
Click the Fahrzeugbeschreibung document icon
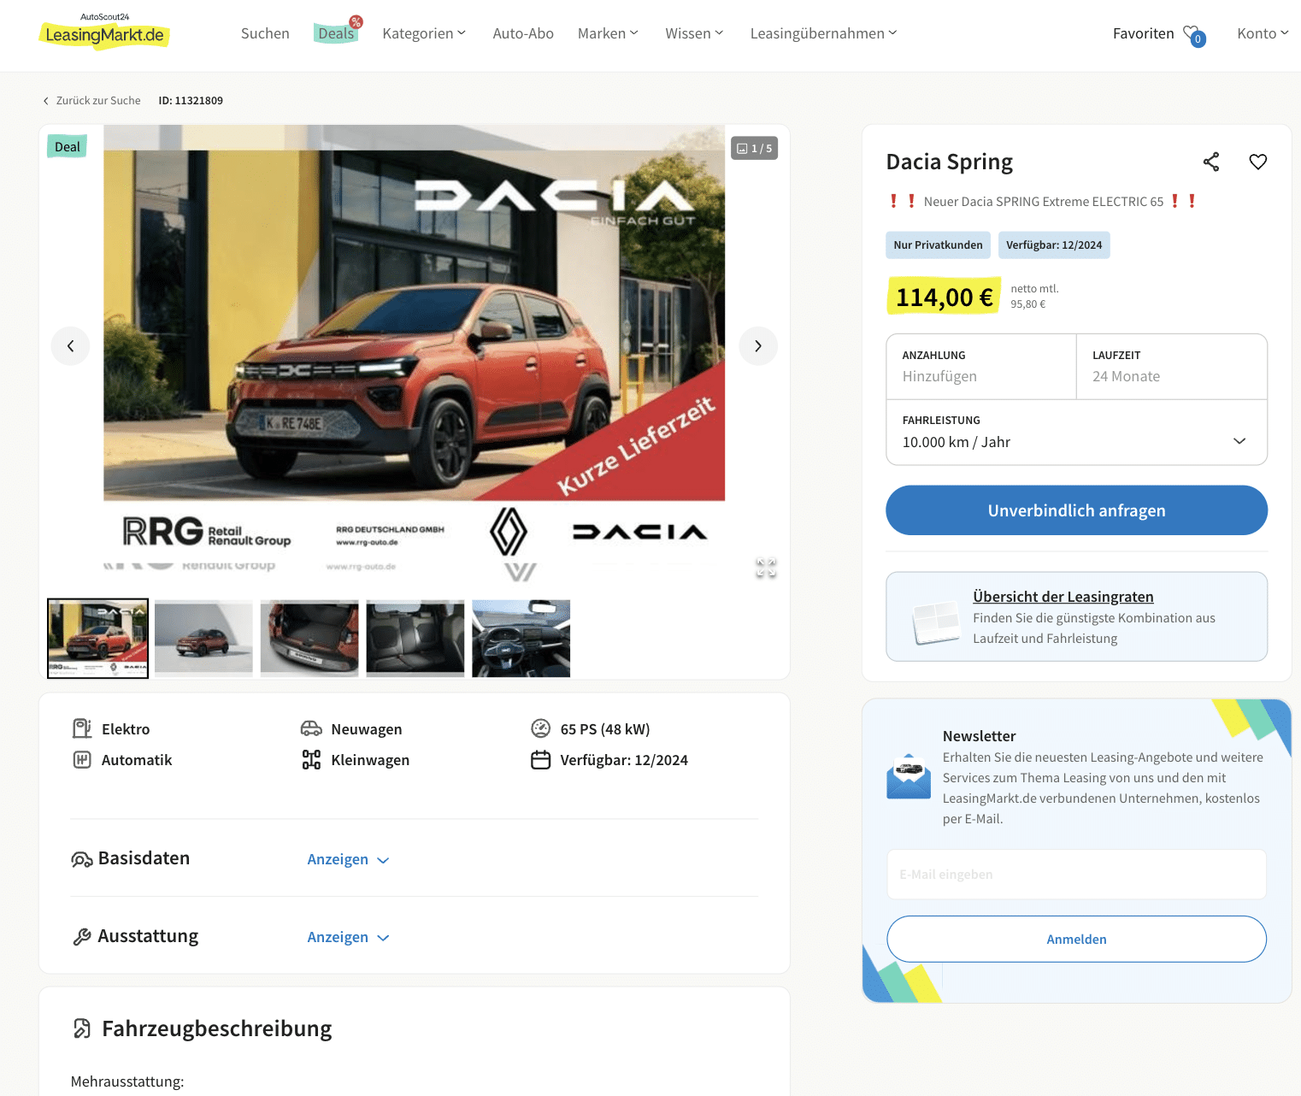tap(82, 1028)
